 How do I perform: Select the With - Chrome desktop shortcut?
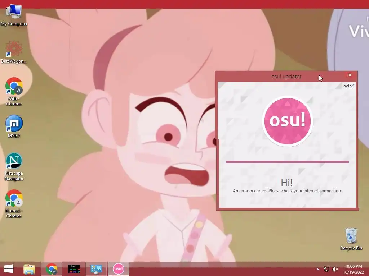coord(14,92)
